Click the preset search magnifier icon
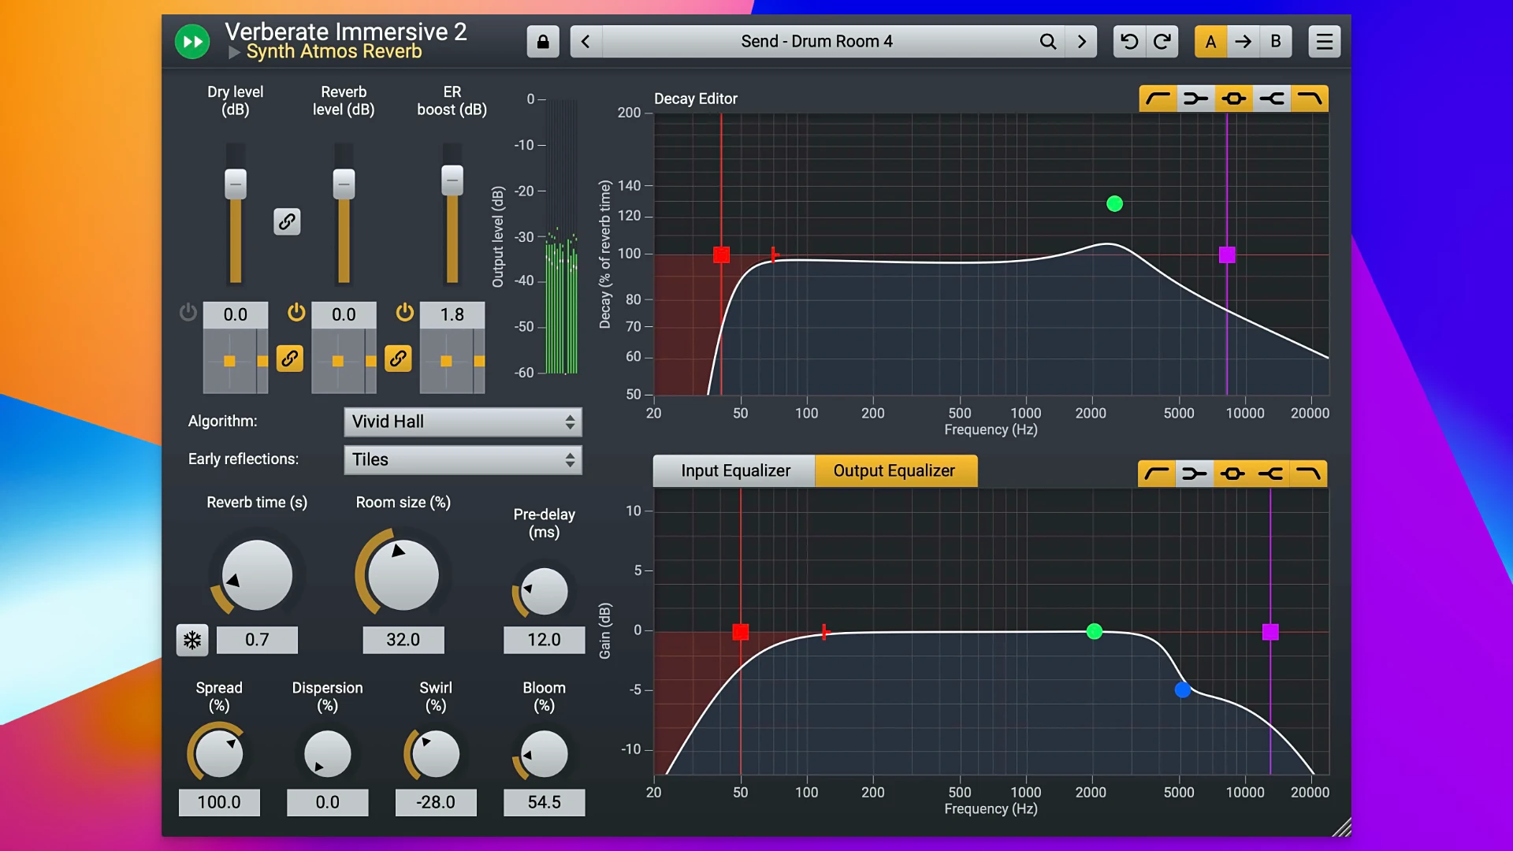1513x851 pixels. click(1047, 42)
